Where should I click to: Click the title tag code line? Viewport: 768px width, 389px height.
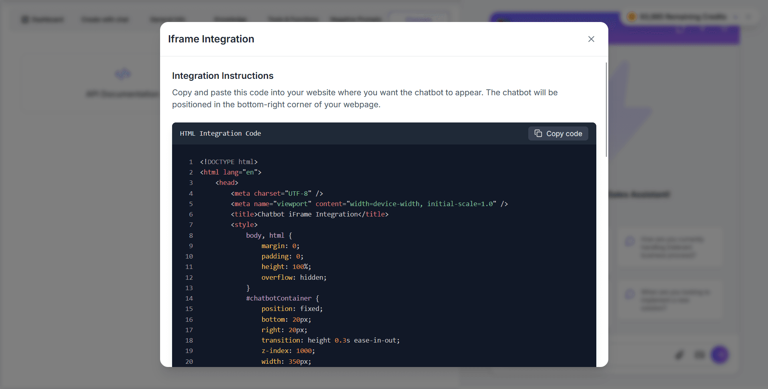click(309, 214)
